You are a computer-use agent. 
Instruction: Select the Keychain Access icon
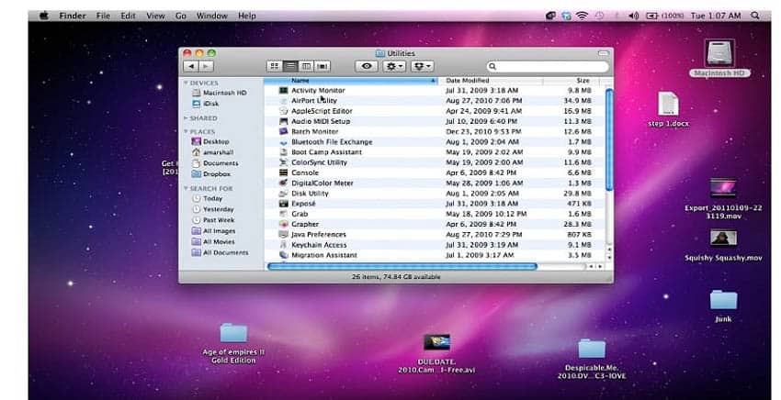tap(283, 245)
